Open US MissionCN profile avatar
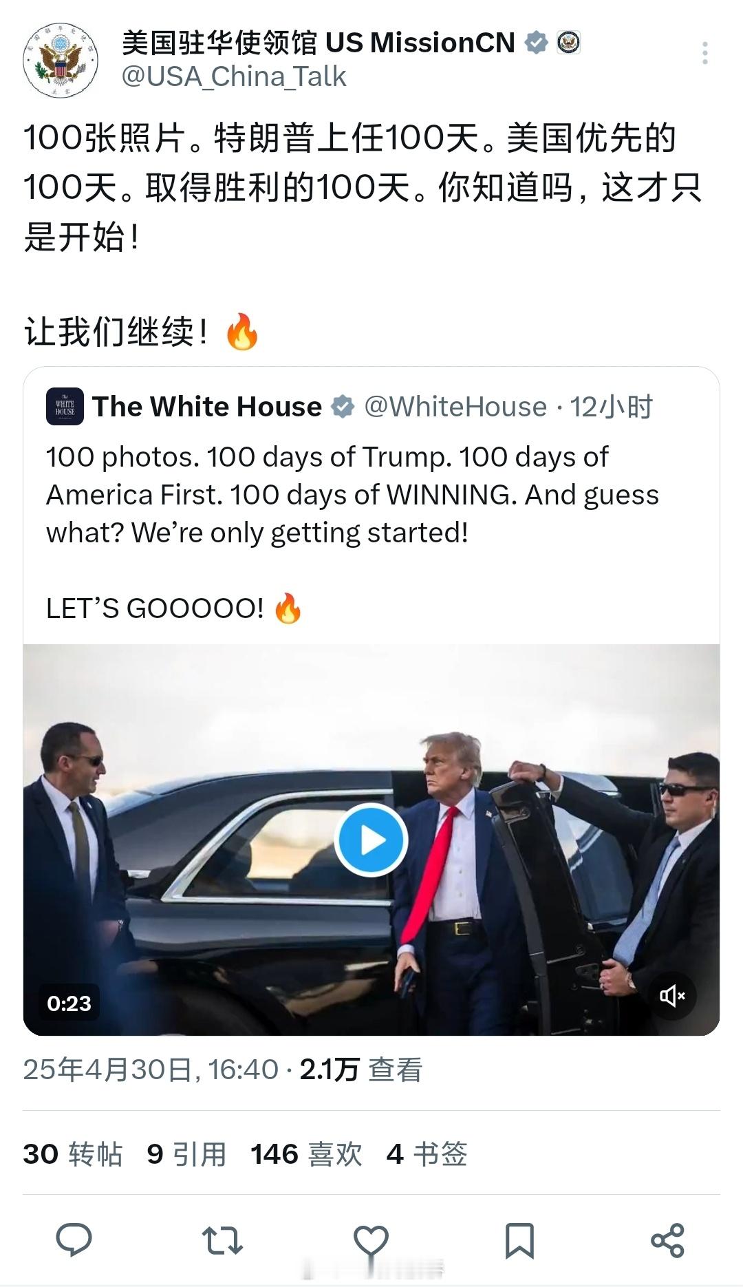This screenshot has height=1287, width=743. click(61, 60)
